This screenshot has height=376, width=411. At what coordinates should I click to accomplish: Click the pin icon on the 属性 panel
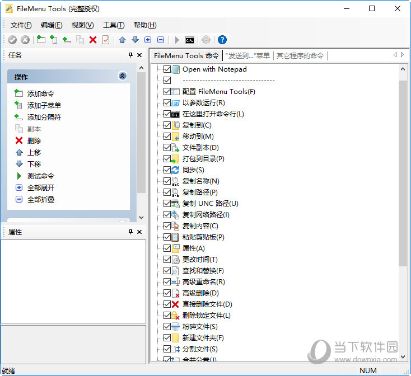pyautogui.click(x=130, y=232)
